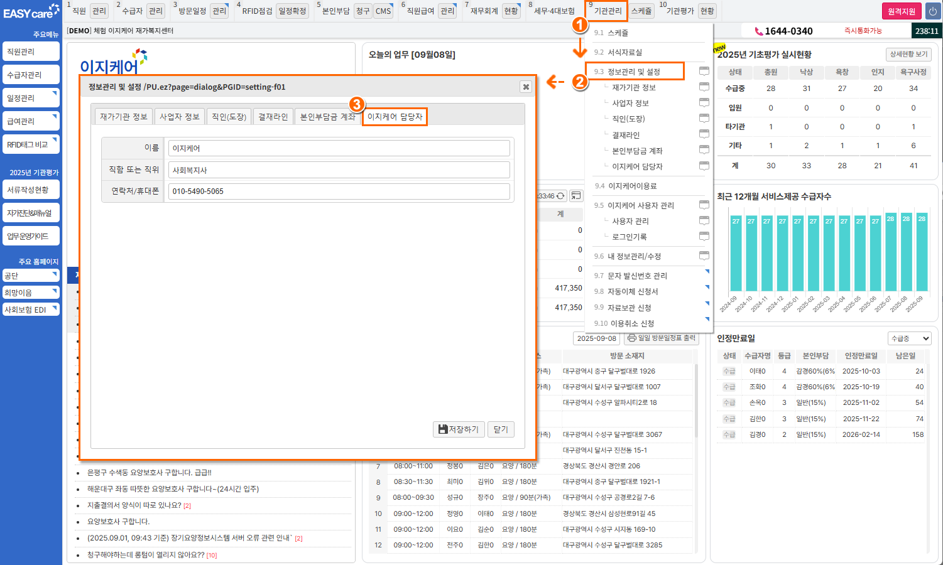943x565 pixels.
Task: Select the 본인부담금 계좌 tab
Action: pos(328,117)
